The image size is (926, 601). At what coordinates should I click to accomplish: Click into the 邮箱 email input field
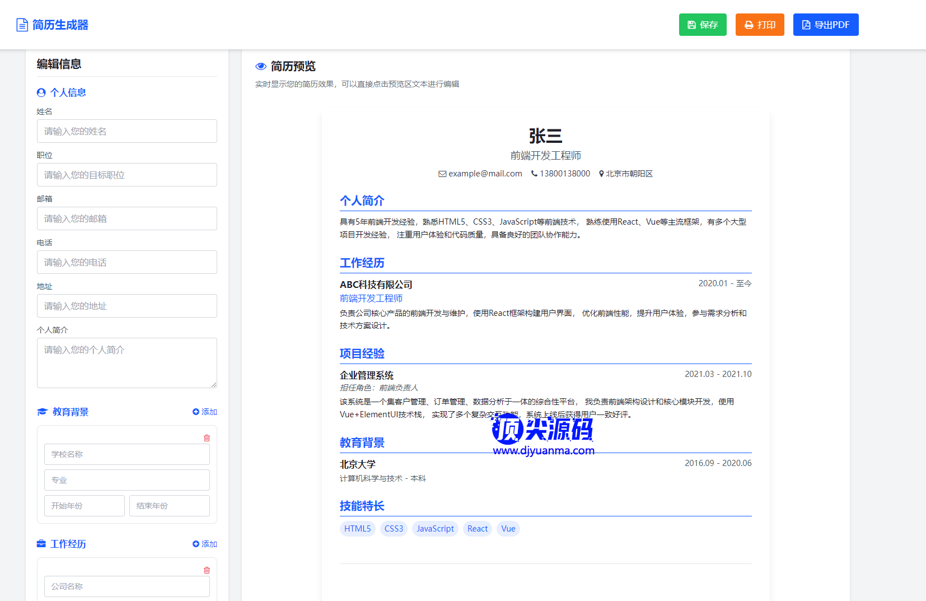pos(127,218)
